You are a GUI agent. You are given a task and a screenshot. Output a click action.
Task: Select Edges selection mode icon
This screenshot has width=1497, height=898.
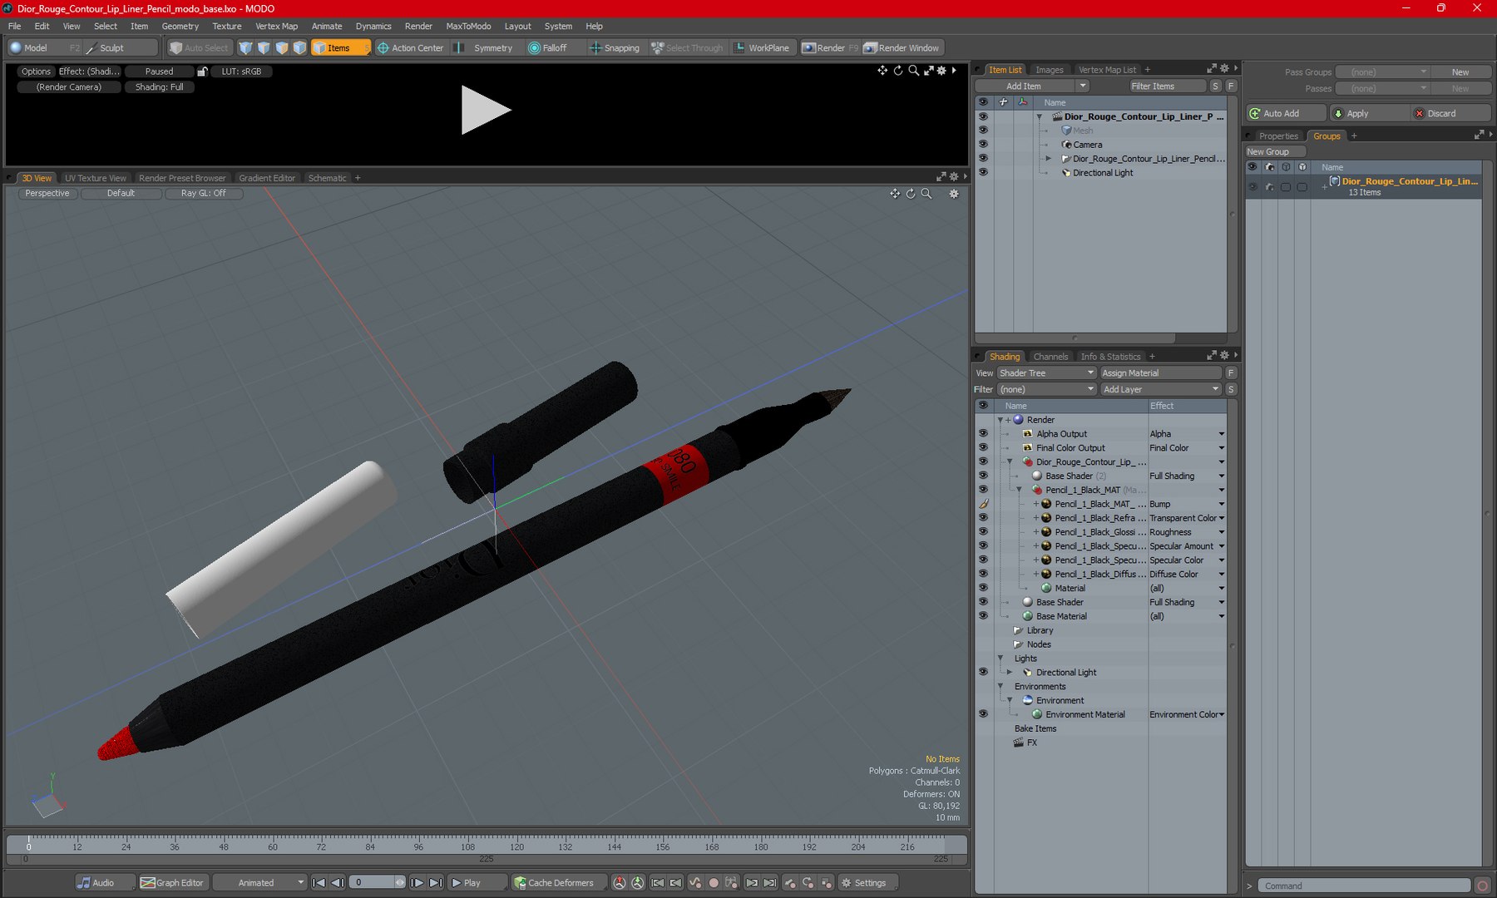coord(264,48)
